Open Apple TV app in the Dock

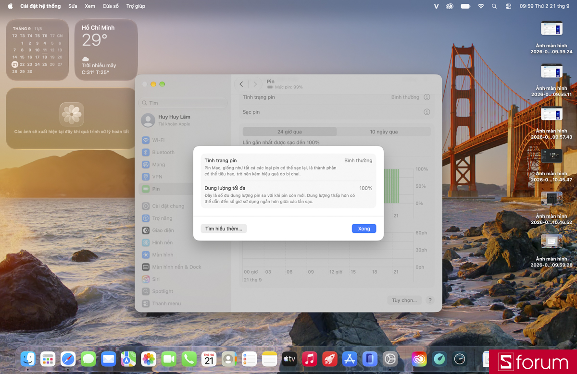tap(289, 359)
